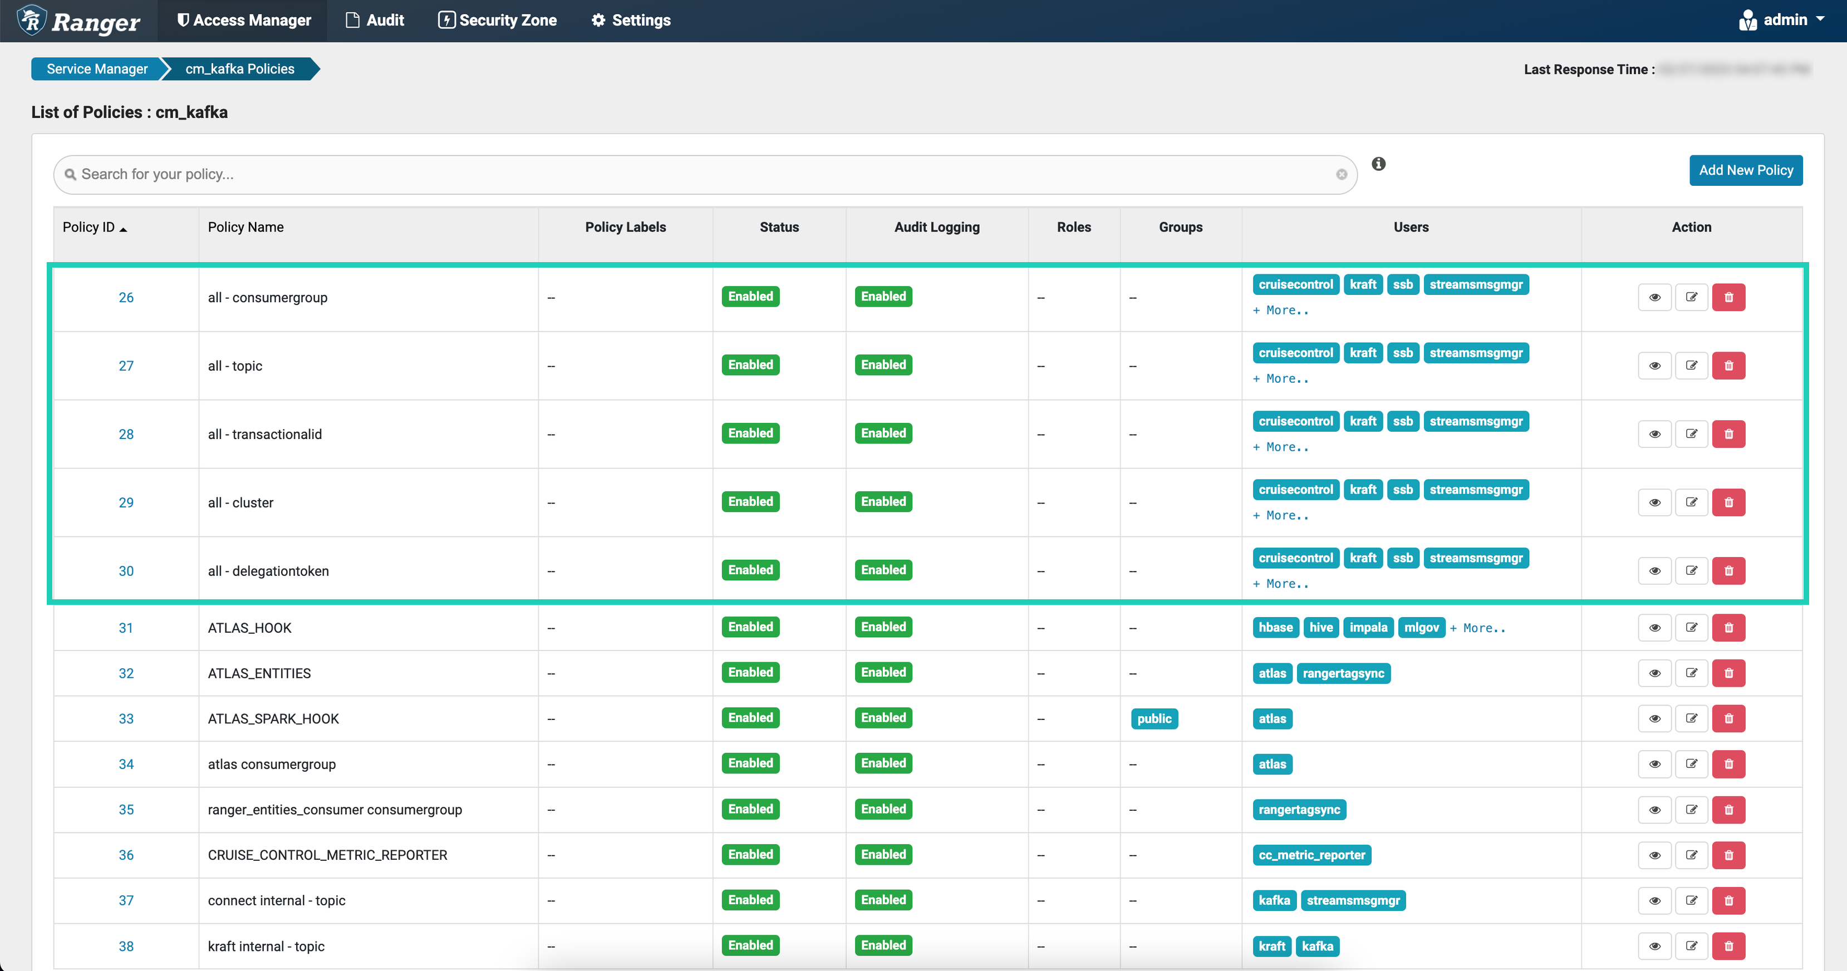Screen dimensions: 1847x971
Task: Delete the all - consumergroup policy
Action: (x=1728, y=297)
